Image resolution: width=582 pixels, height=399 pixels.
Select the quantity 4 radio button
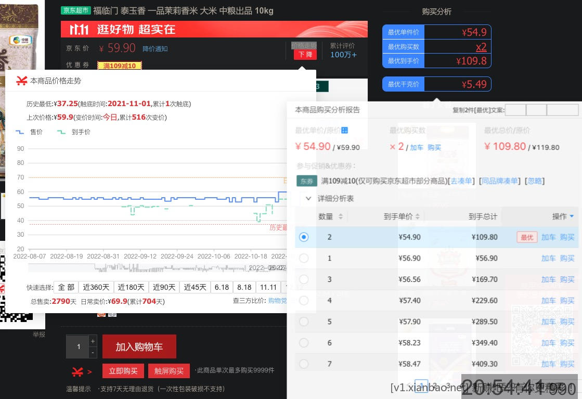pos(304,300)
